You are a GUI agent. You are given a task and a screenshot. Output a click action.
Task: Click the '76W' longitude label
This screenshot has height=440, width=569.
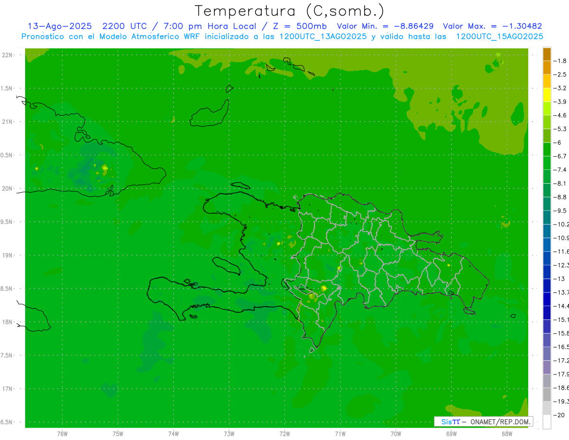coord(62,434)
